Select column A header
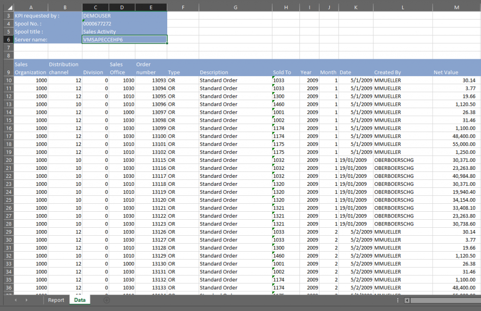The height and width of the screenshot is (311, 481). click(x=31, y=8)
